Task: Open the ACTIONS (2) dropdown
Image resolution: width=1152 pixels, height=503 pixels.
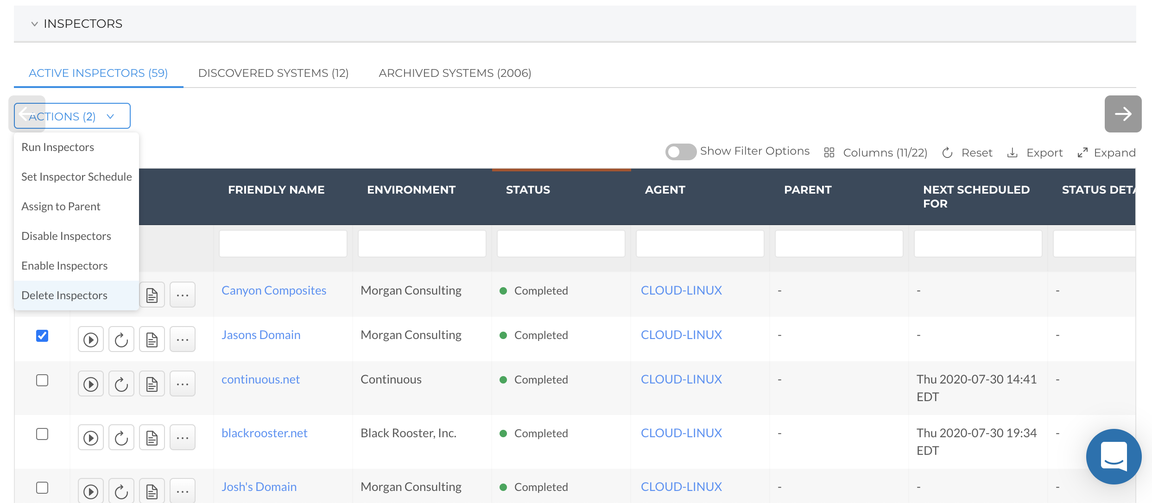Action: point(72,116)
